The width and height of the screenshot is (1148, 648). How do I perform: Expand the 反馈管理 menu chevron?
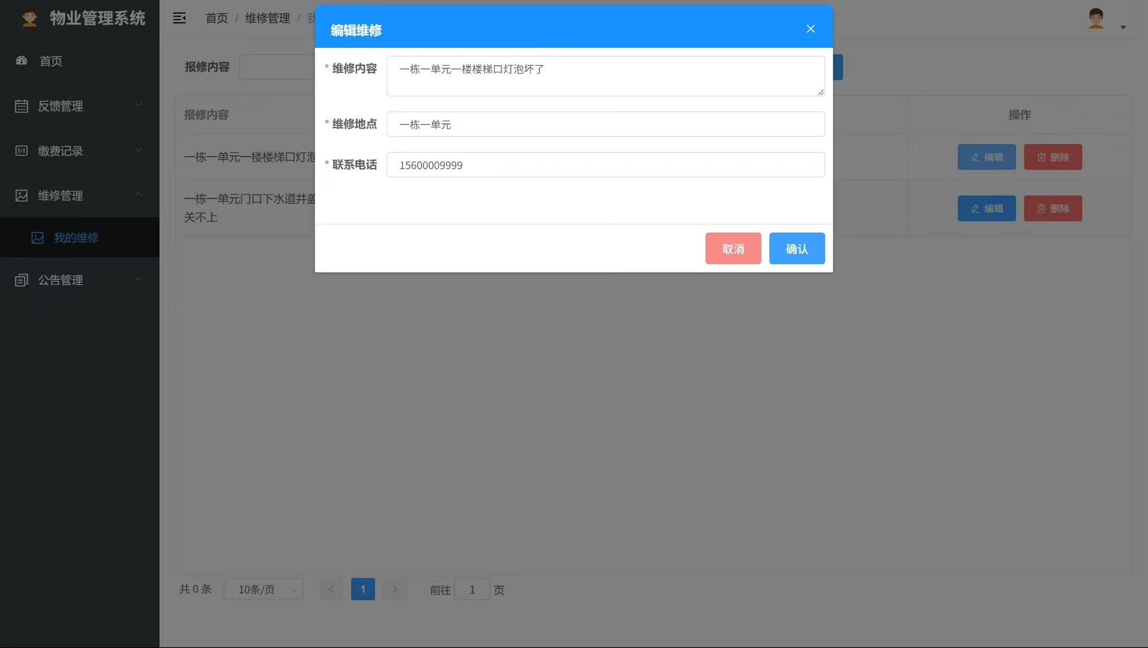(x=139, y=105)
